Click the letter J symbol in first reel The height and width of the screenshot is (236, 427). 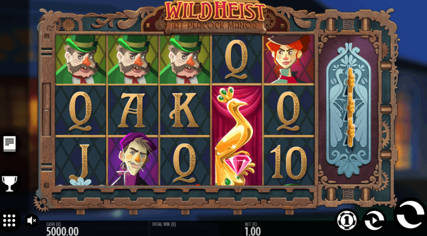coord(81,162)
